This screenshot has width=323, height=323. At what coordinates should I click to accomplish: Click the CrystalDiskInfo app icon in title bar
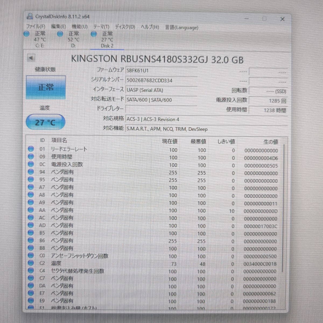click(x=30, y=16)
